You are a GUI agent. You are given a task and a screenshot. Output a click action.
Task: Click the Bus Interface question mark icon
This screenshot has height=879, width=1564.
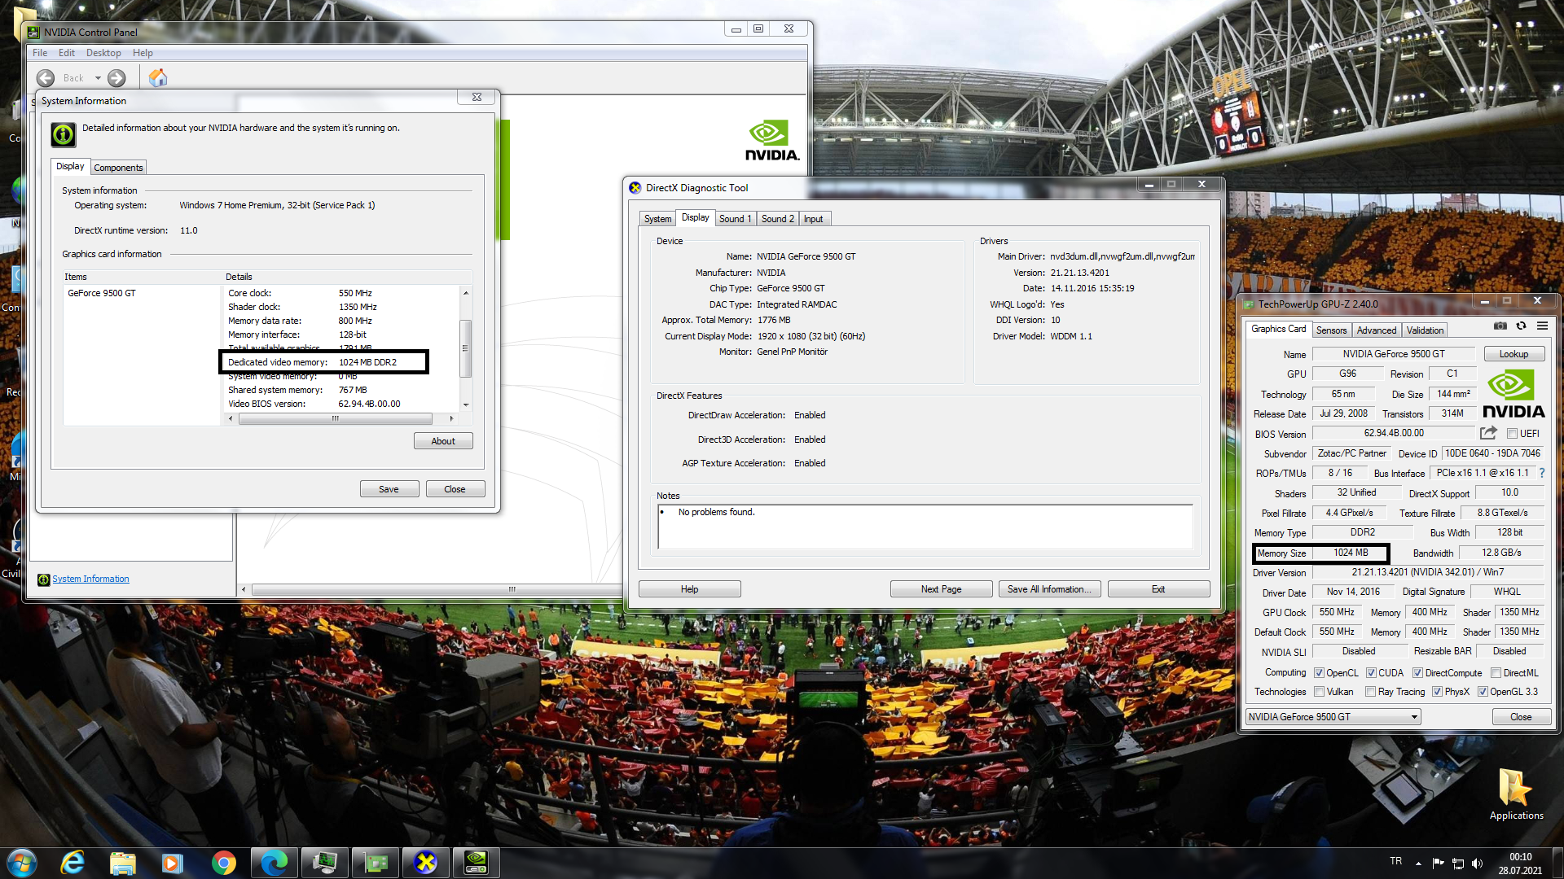1541,473
